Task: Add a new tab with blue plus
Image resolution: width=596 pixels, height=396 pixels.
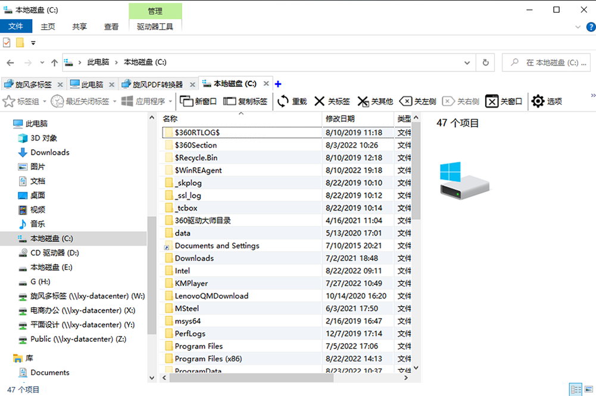Action: pos(278,84)
